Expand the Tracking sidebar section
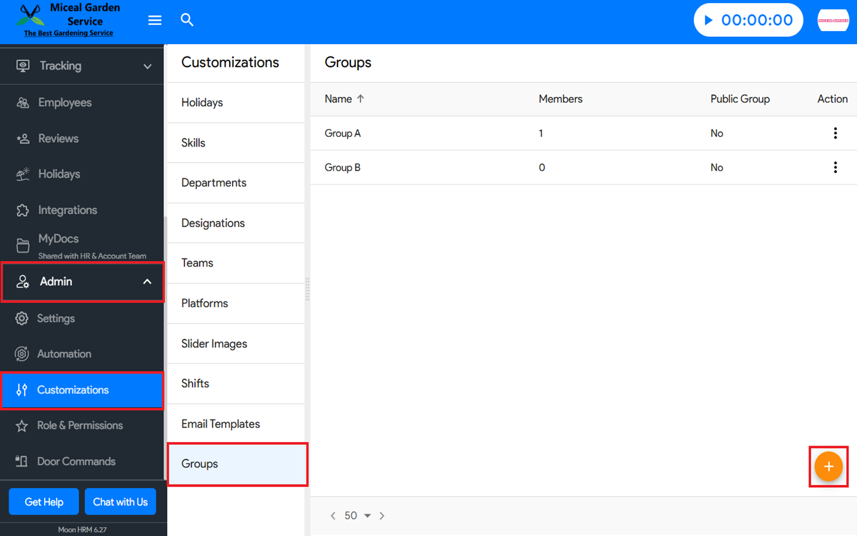The width and height of the screenshot is (857, 536). click(147, 66)
